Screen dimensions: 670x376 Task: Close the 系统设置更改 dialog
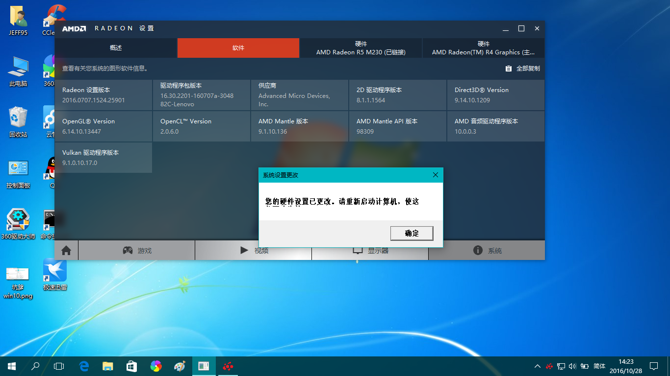point(435,175)
